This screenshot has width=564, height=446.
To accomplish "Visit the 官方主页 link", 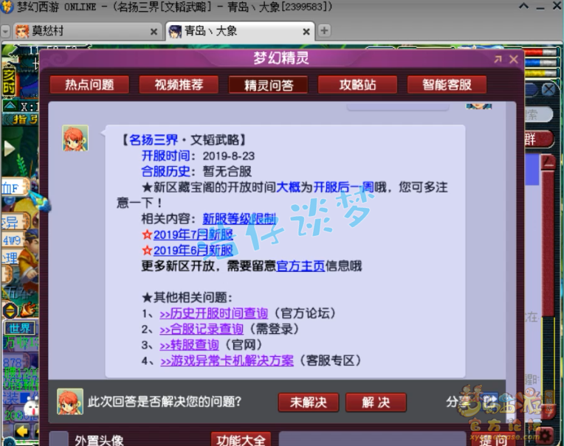I will point(300,266).
